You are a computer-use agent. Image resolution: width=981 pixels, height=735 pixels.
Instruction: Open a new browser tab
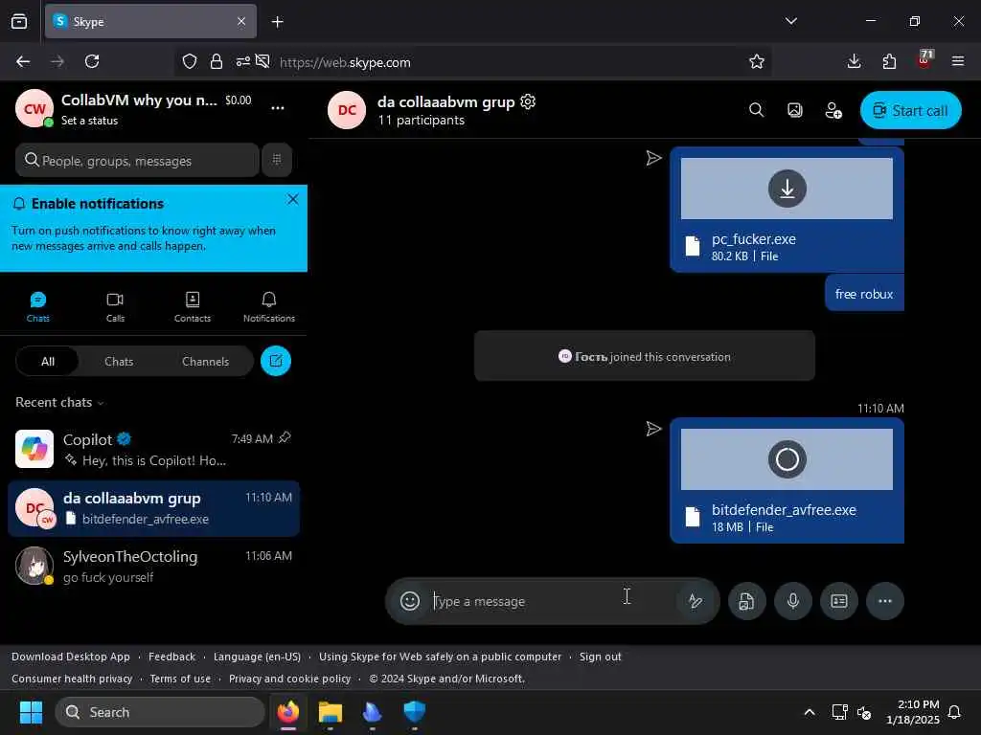pyautogui.click(x=278, y=22)
